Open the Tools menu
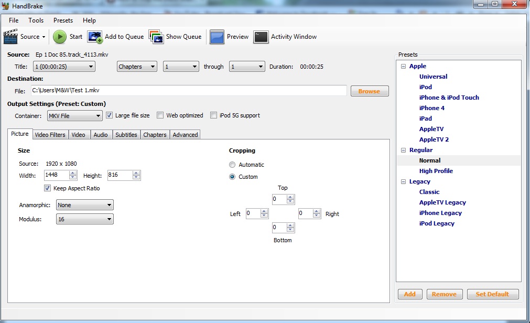The image size is (530, 323). 36,20
